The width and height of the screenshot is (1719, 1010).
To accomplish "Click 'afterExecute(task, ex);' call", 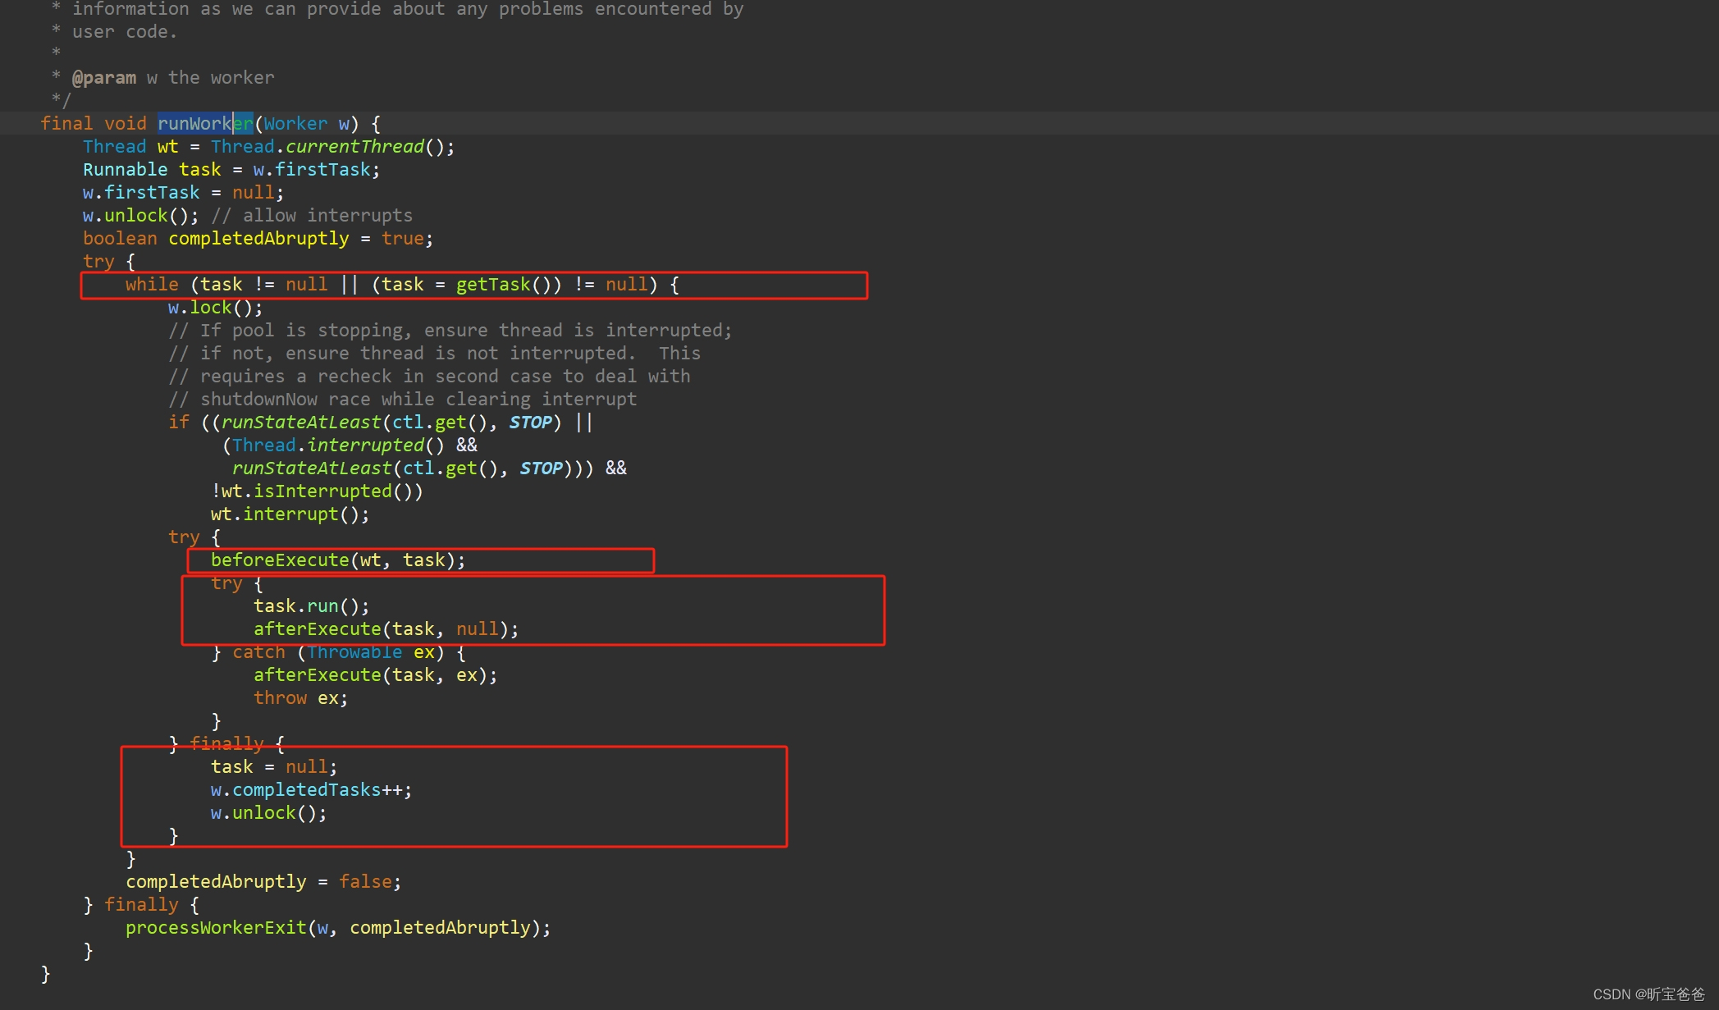I will click(375, 674).
